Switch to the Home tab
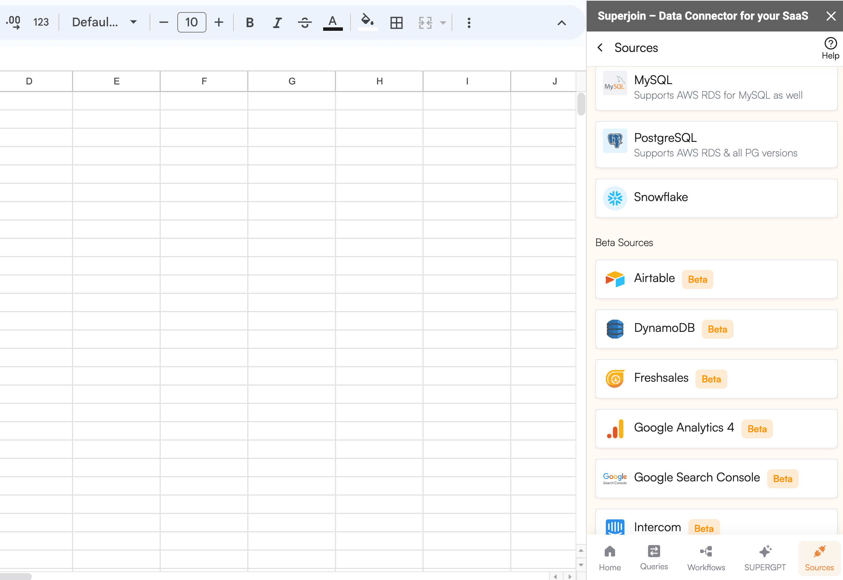The image size is (843, 580). pyautogui.click(x=610, y=558)
